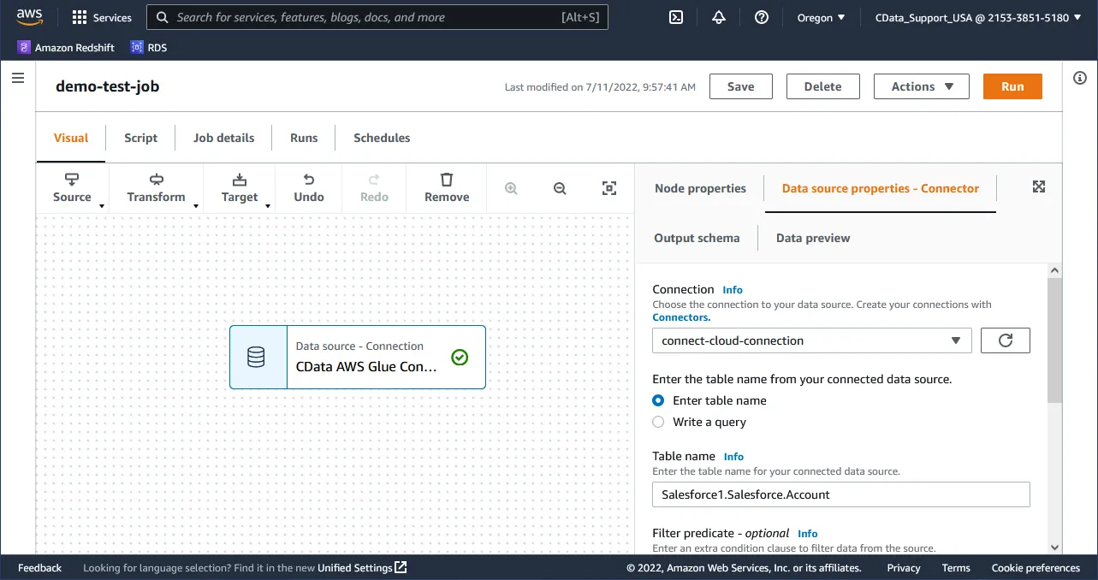Open the Output schema tab

(x=697, y=237)
